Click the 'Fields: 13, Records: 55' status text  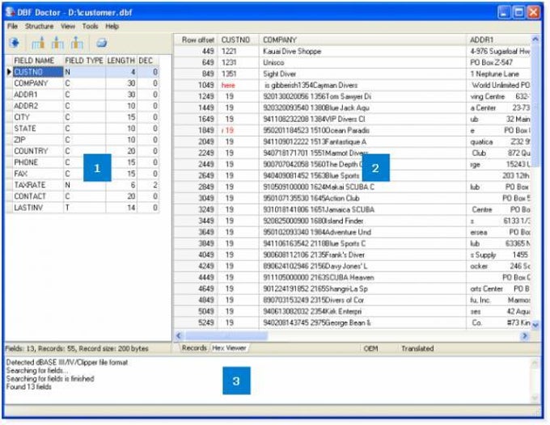77,348
